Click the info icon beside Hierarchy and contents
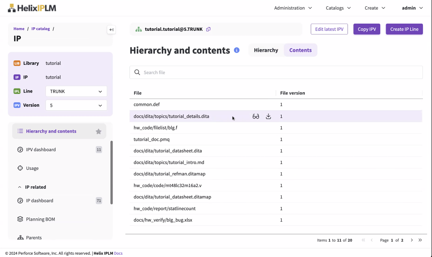This screenshot has width=432, height=257. (237, 50)
